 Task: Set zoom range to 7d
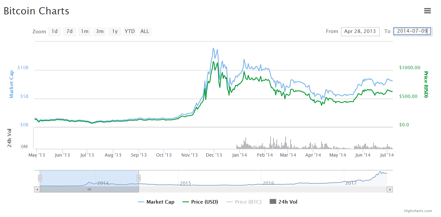pos(70,31)
